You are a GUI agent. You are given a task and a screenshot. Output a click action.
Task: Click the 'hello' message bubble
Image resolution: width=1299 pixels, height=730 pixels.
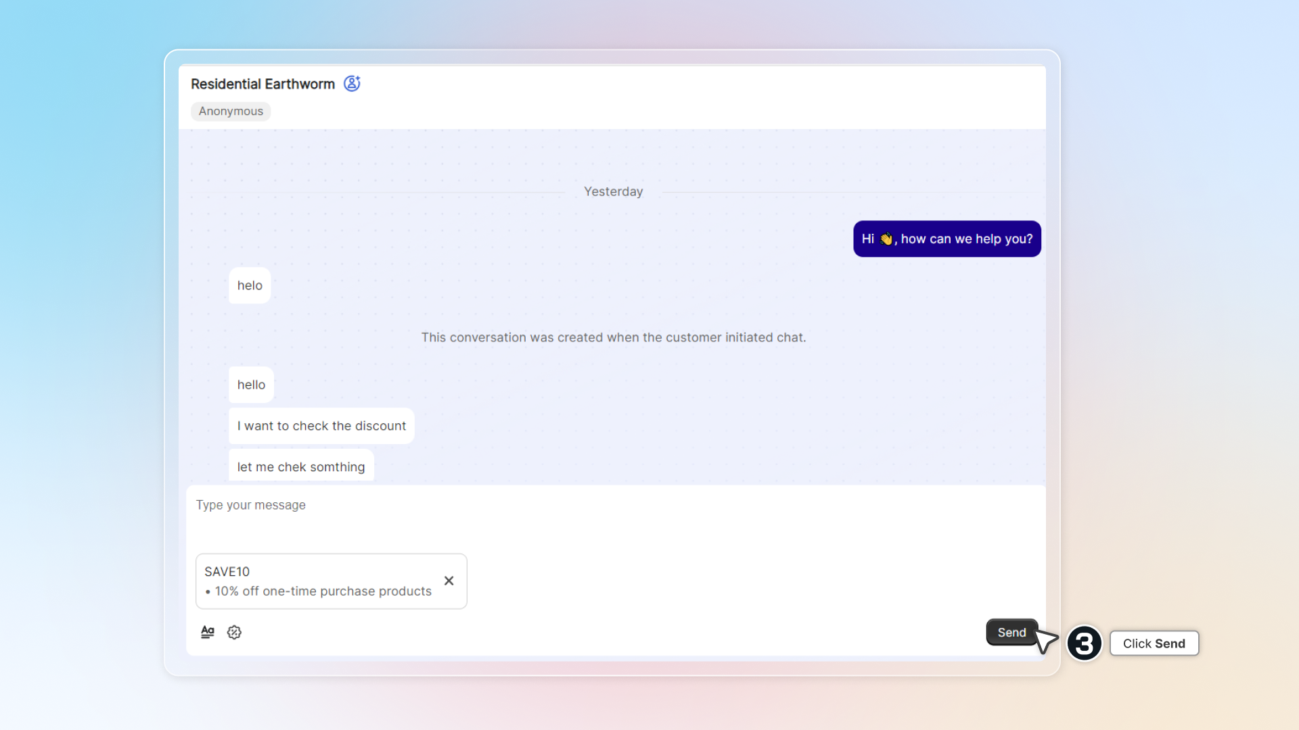(251, 385)
